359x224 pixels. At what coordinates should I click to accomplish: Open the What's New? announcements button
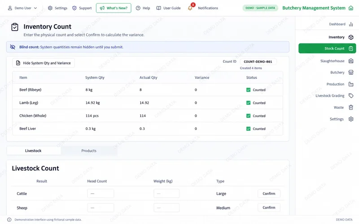114,8
